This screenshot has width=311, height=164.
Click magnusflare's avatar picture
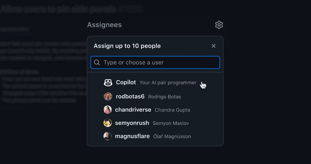point(107,136)
